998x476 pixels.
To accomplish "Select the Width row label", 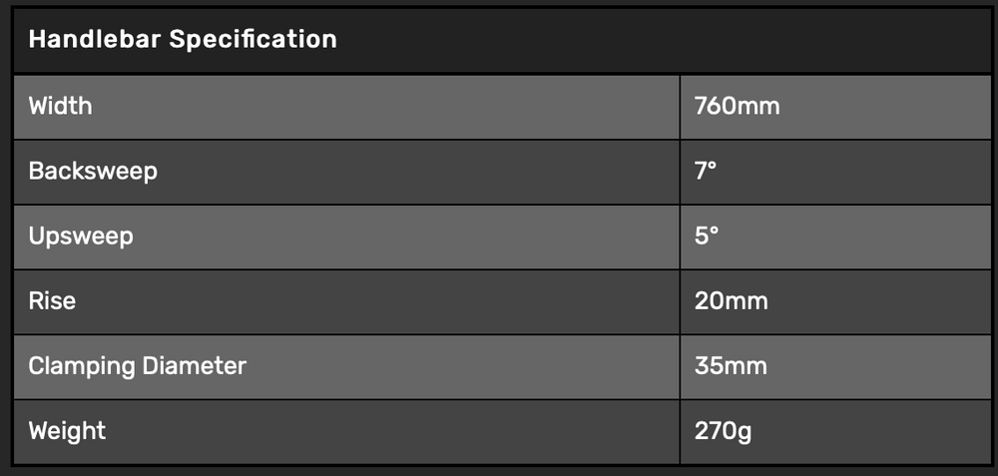I will click(x=60, y=106).
